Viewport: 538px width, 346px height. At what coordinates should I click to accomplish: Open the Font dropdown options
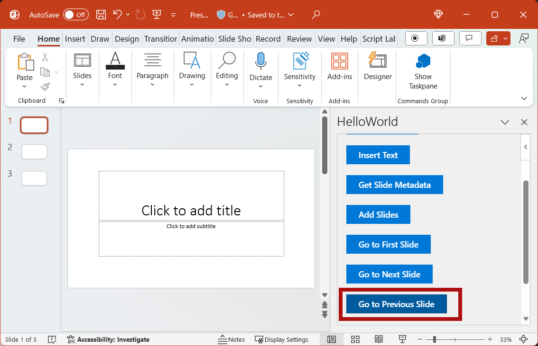click(x=115, y=85)
